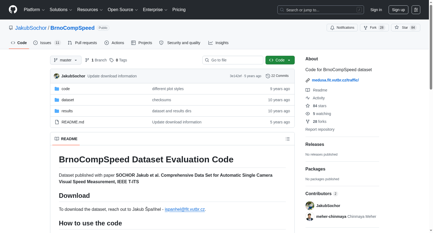Image resolution: width=433 pixels, height=233 pixels.
Task: Go to the Actions tab
Action: 114,43
